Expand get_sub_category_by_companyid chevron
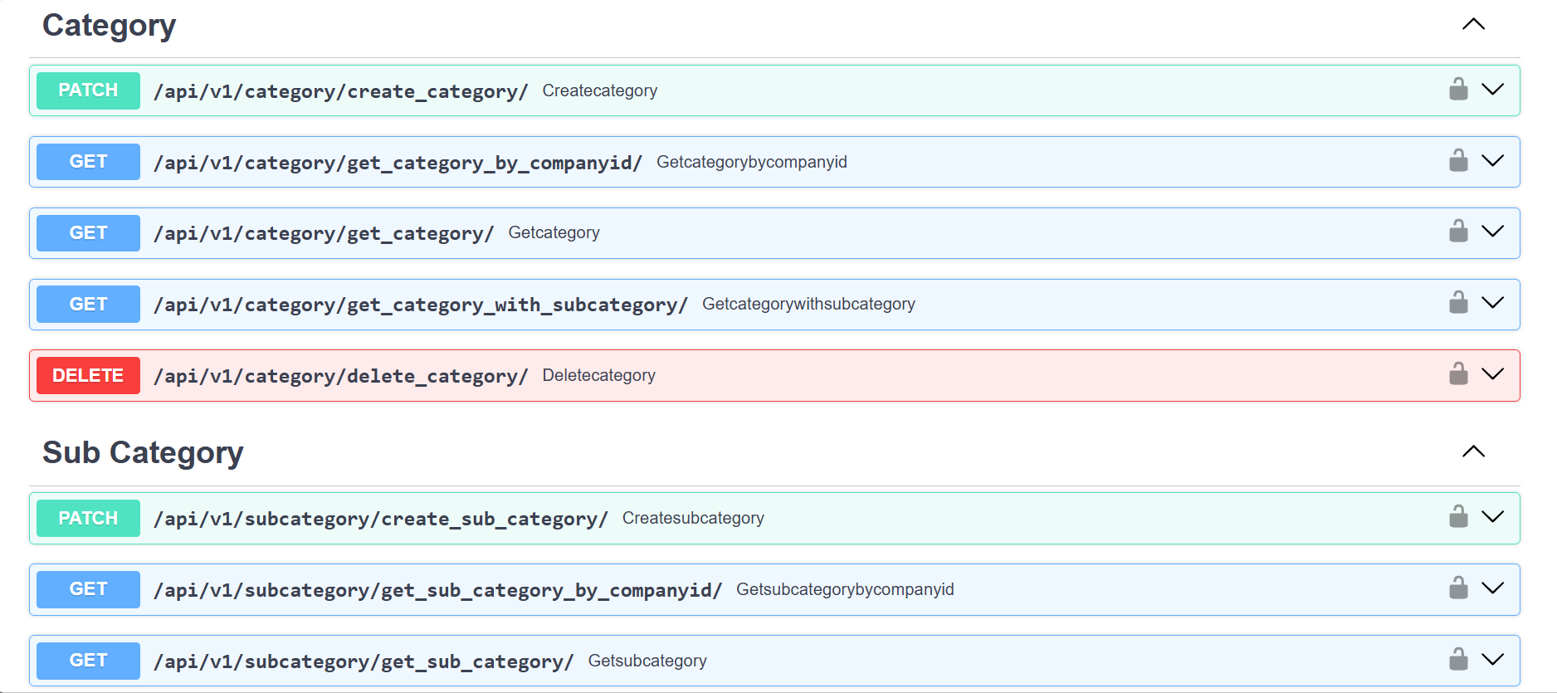Image resolution: width=1557 pixels, height=693 pixels. 1492,588
